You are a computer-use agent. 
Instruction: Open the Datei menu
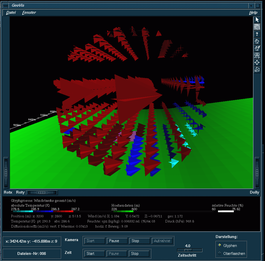pos(11,13)
